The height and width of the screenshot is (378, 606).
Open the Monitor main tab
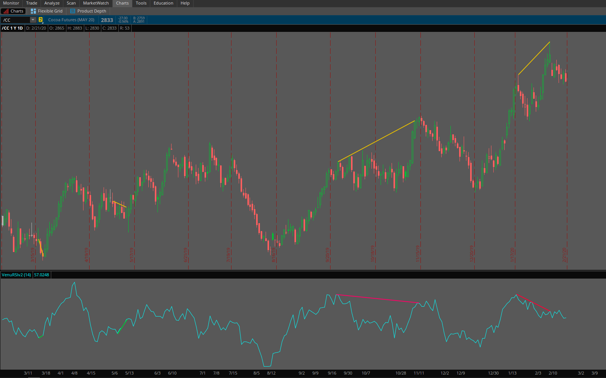pyautogui.click(x=11, y=3)
